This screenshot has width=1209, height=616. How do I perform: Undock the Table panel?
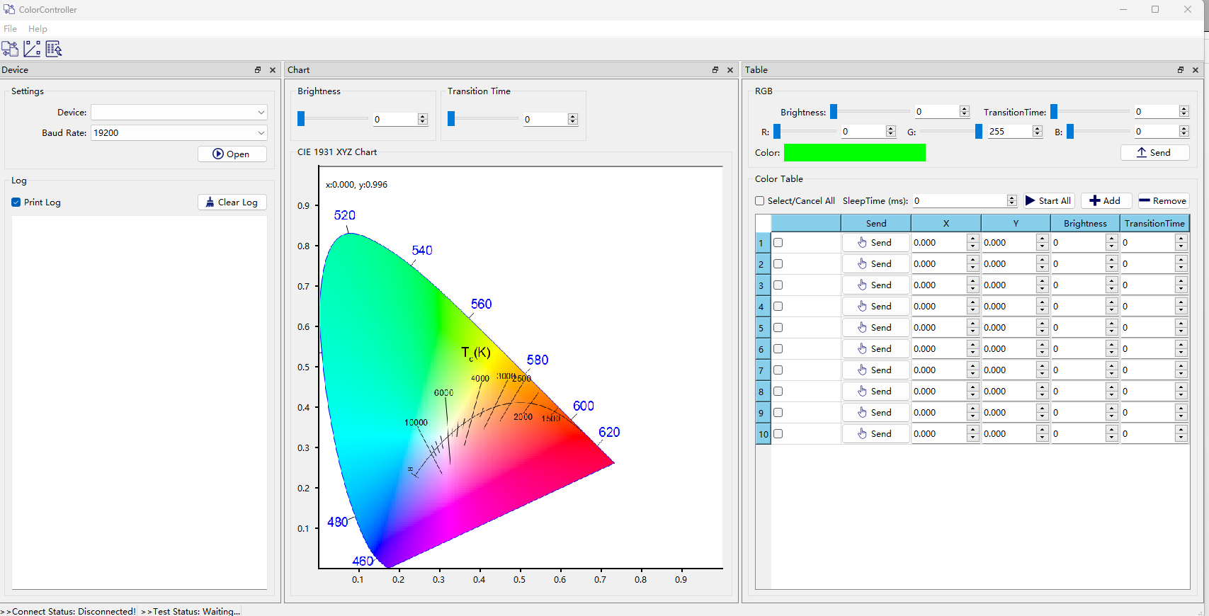(1181, 70)
